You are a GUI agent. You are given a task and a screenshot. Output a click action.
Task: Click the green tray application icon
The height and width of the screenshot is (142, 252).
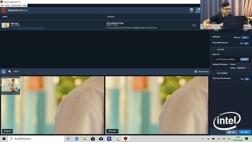pyautogui.click(x=208, y=139)
